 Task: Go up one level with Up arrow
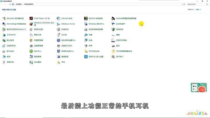point(10,4)
